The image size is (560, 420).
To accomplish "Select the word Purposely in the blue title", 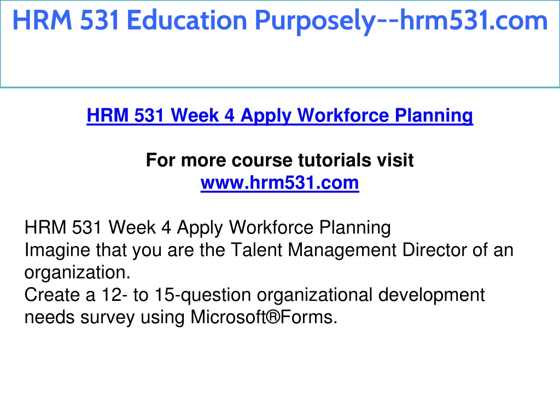I will (314, 20).
